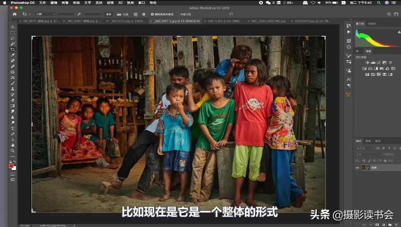Click the Straighten (拉直) tool

pos(123,14)
